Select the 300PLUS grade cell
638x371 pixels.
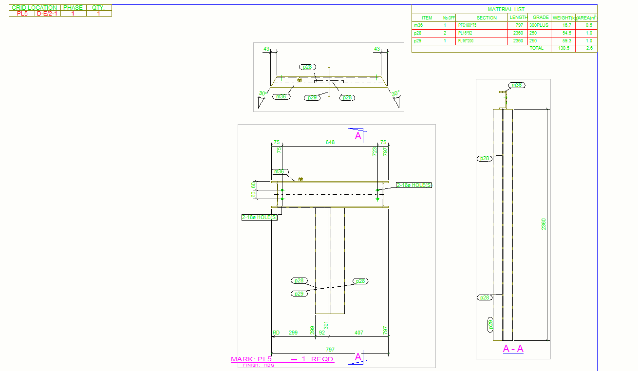(539, 25)
